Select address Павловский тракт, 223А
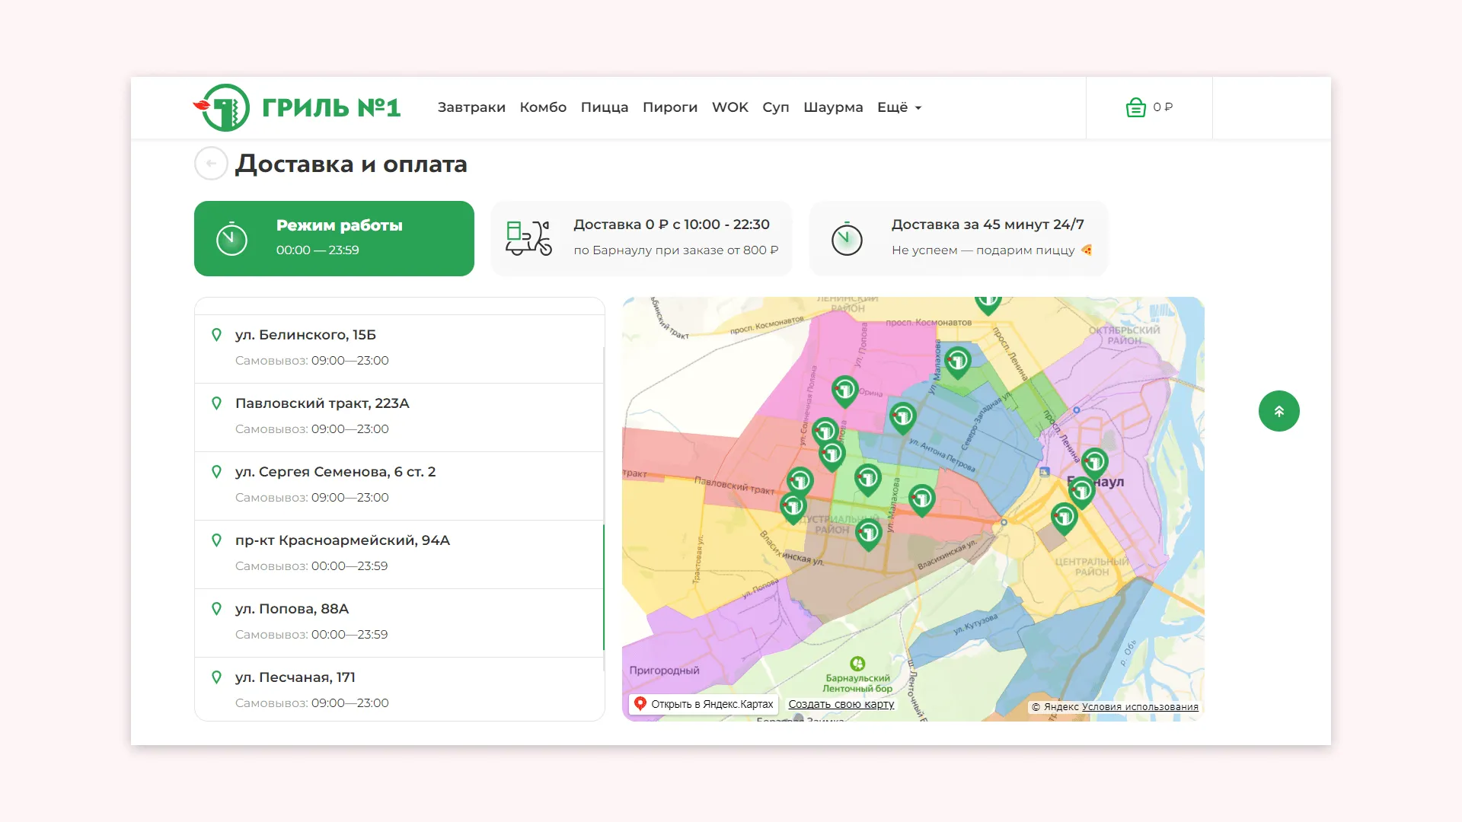 coord(400,417)
